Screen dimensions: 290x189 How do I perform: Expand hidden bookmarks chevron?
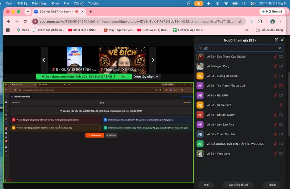click(x=246, y=30)
